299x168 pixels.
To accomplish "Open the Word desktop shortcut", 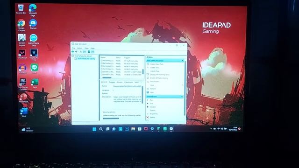I will pos(24,112).
